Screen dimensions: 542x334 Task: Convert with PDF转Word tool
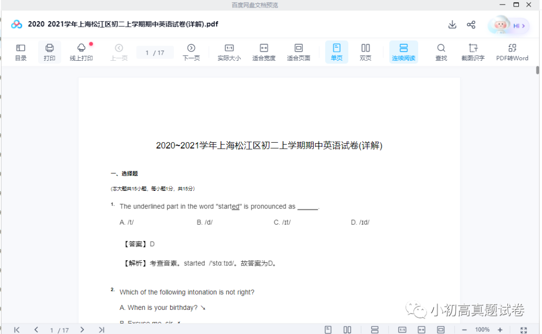[x=512, y=52]
